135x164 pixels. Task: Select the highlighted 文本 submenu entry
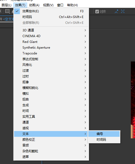tap(51, 134)
